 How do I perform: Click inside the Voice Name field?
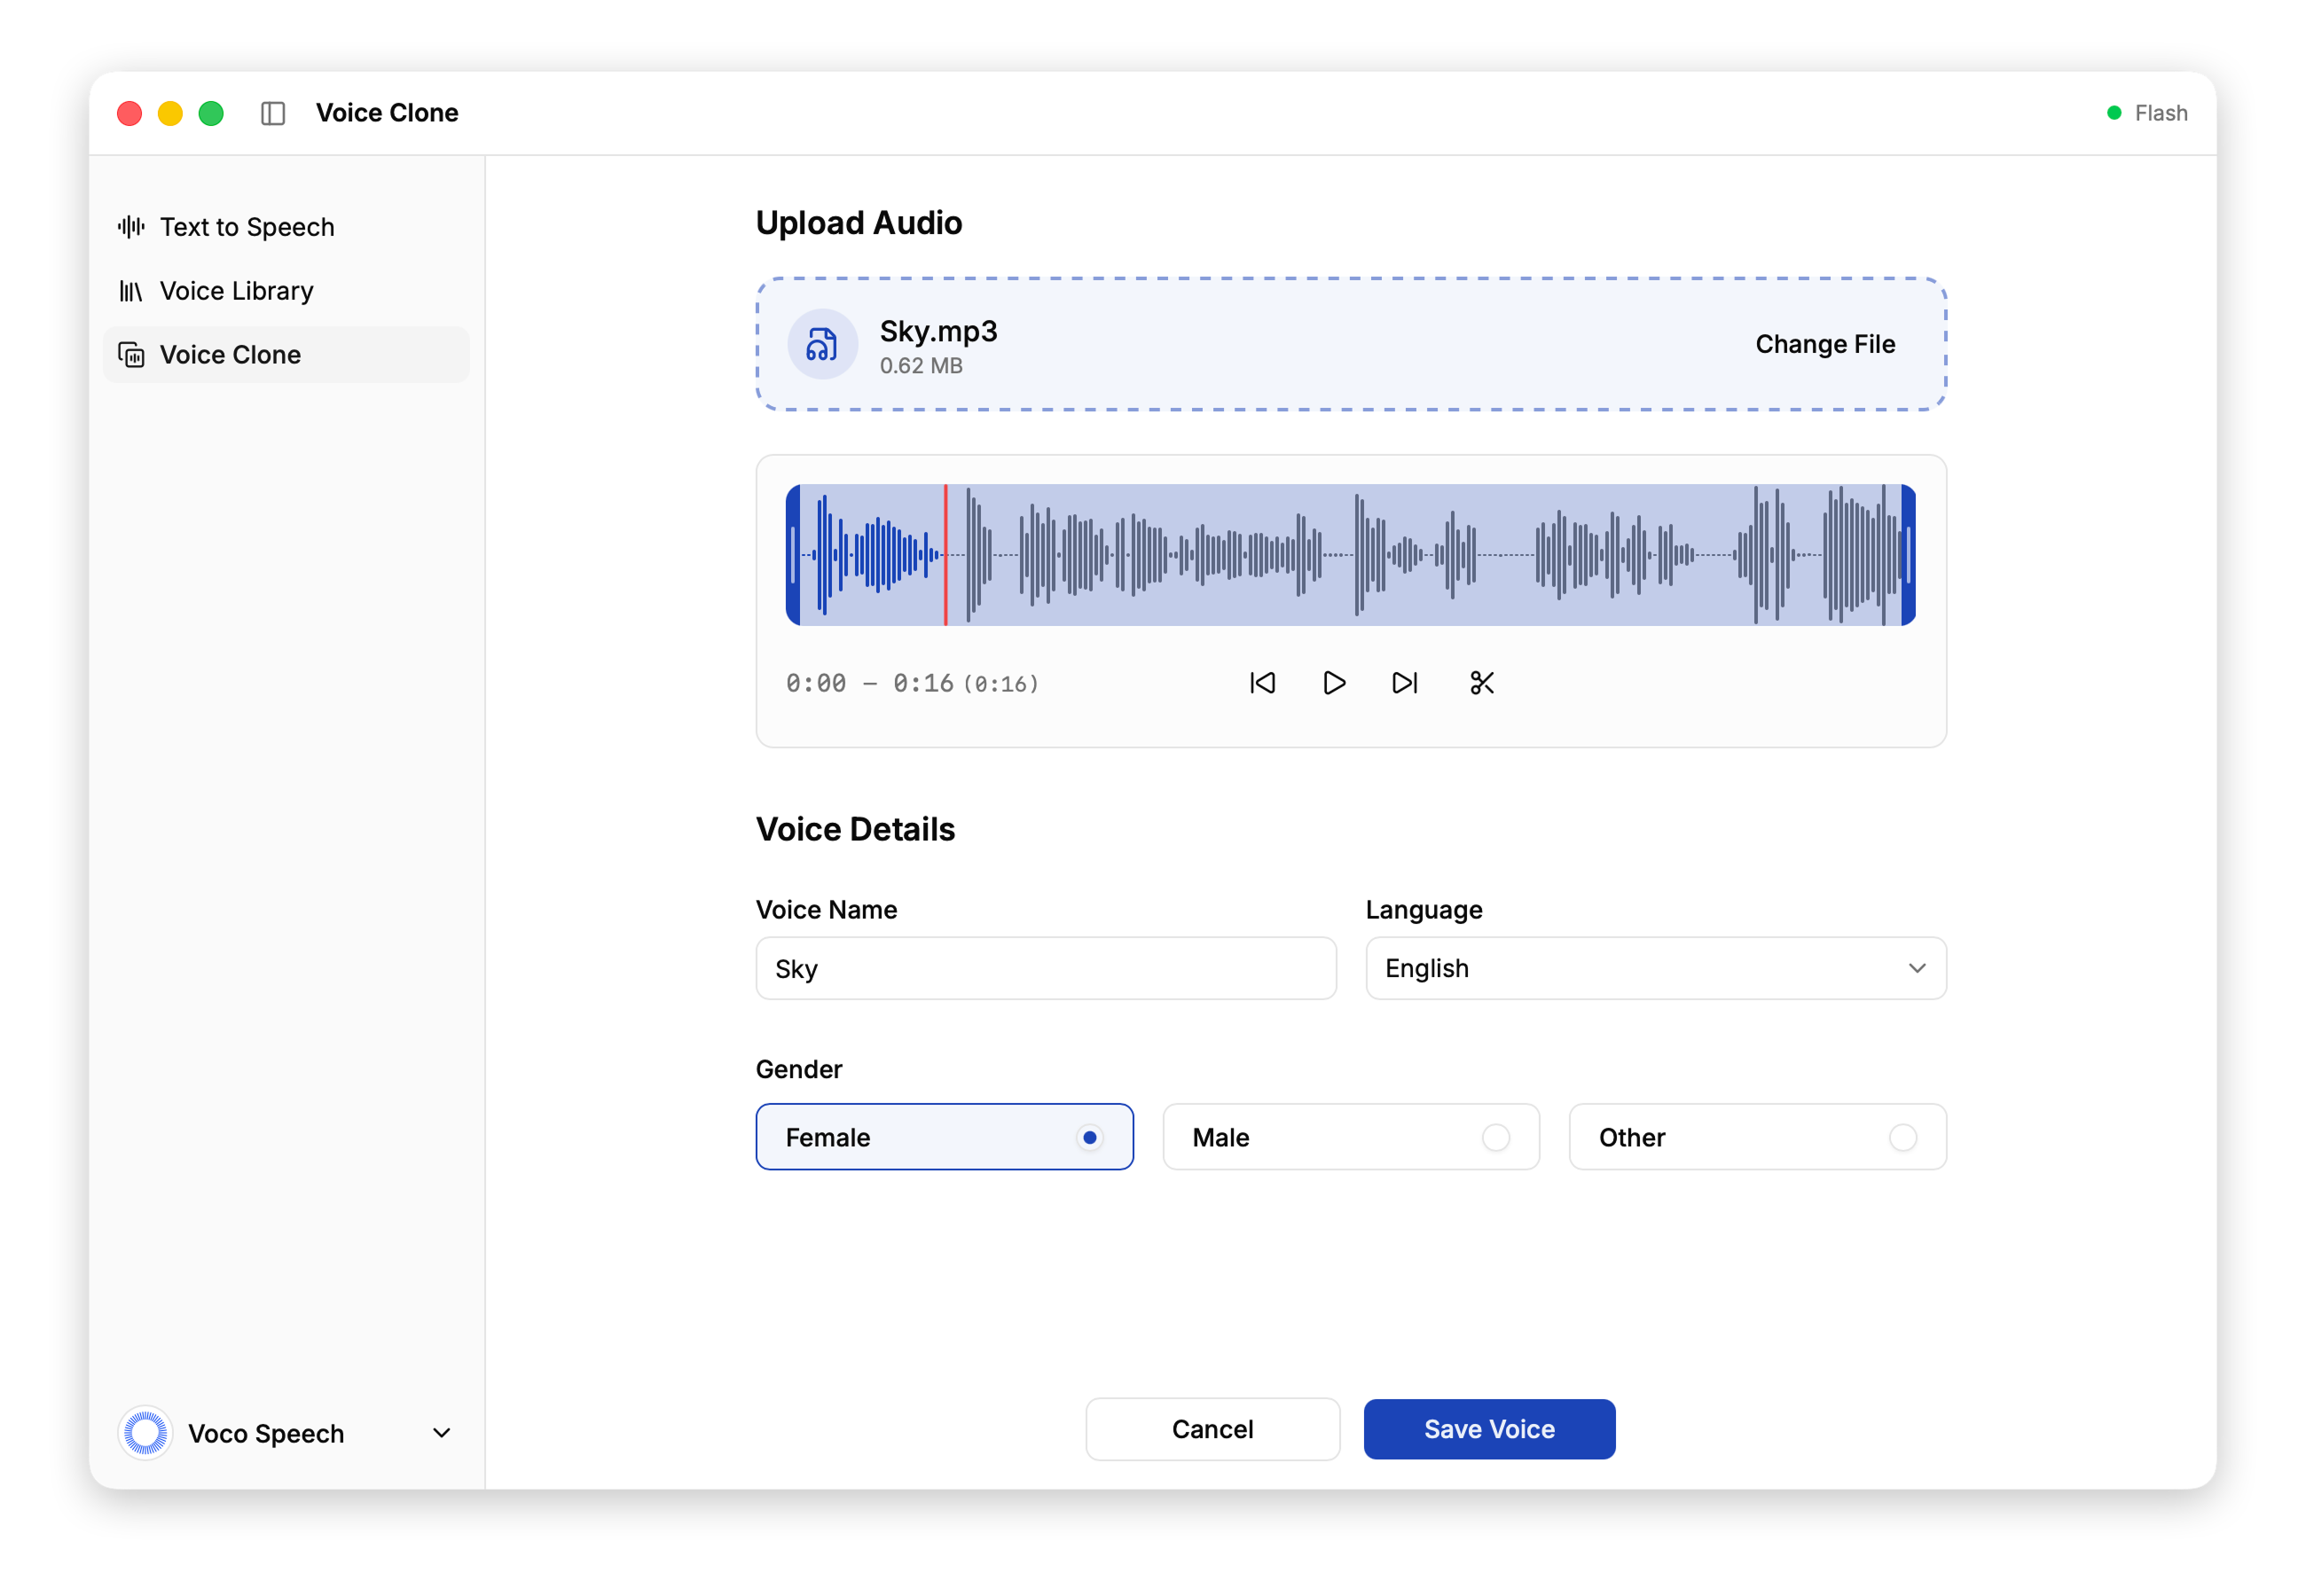[x=1045, y=968]
